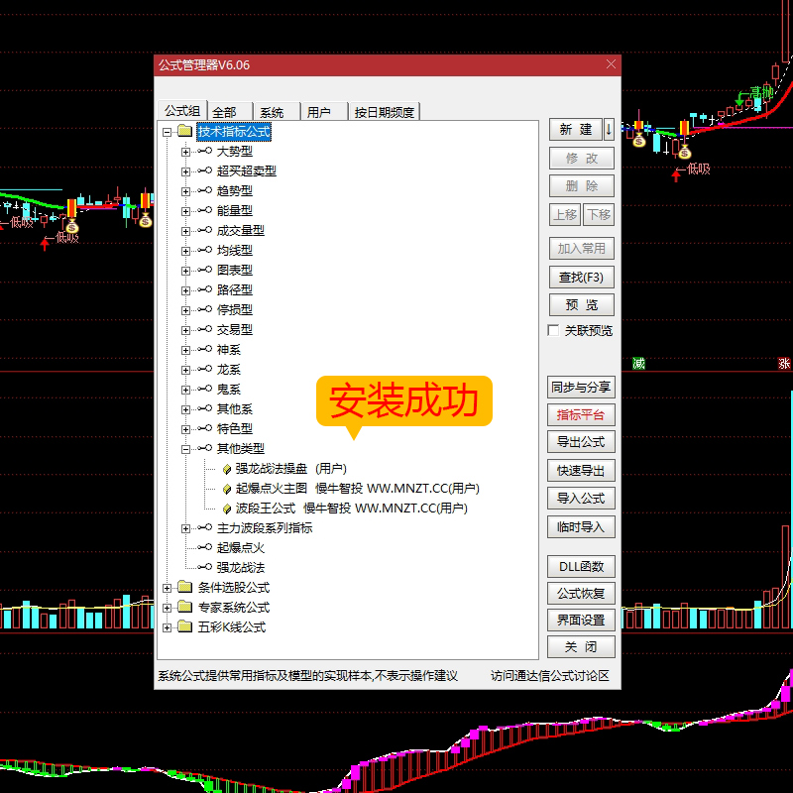Viewport: 793px width, 793px height.
Task: Click the node icon beside 起爆点火
Action: [x=205, y=547]
